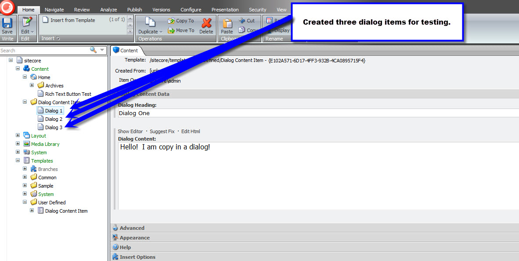
Task: Expand the Advanced section
Action: click(132, 228)
